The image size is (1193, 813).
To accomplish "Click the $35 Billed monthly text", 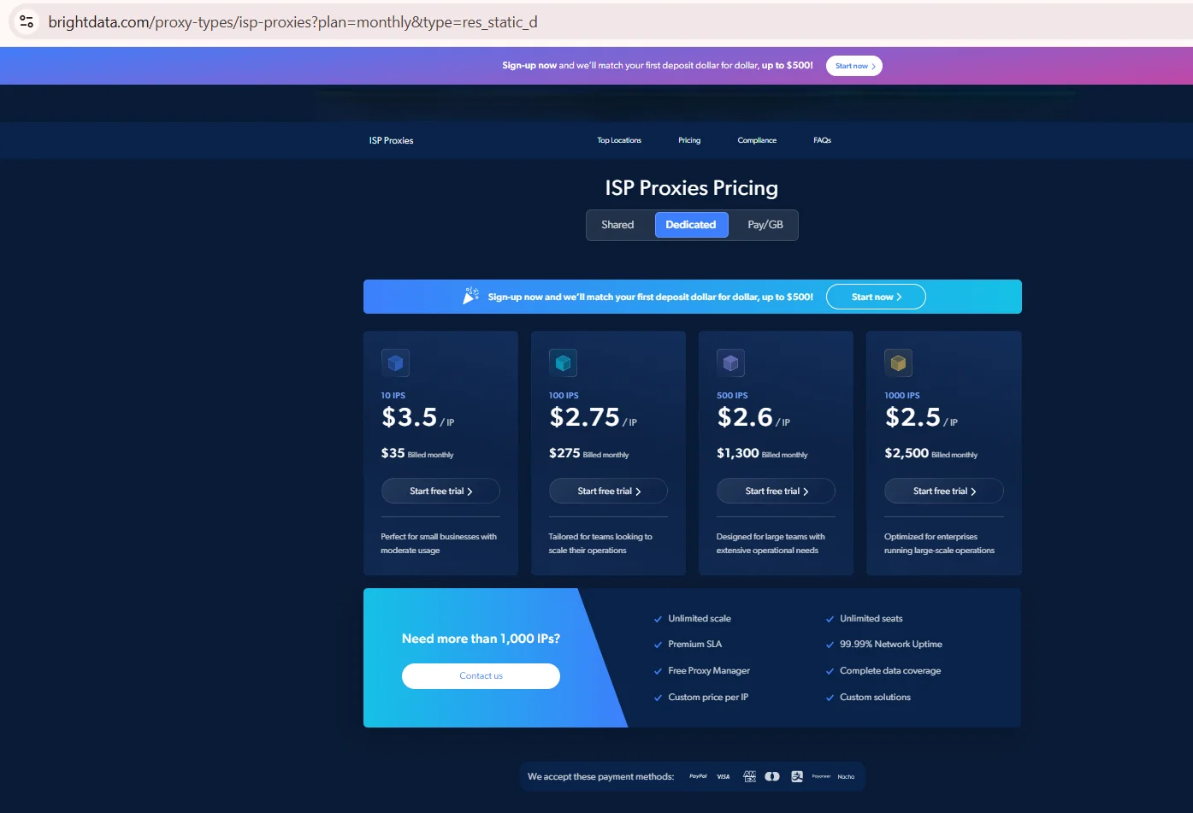I will click(x=417, y=453).
